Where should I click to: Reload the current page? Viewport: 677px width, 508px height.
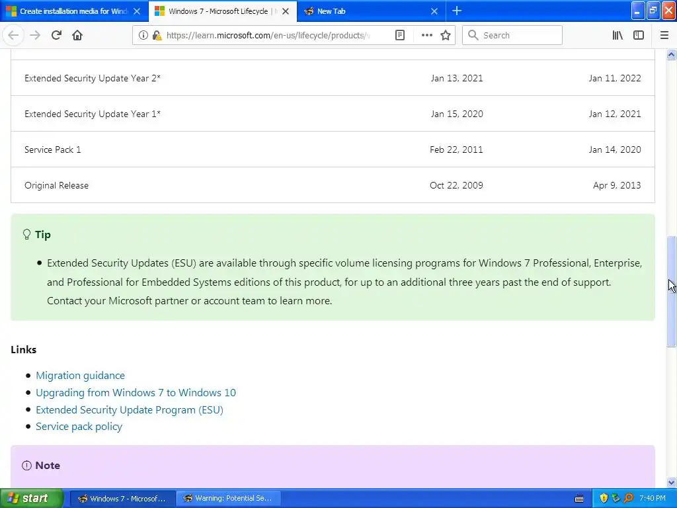56,36
